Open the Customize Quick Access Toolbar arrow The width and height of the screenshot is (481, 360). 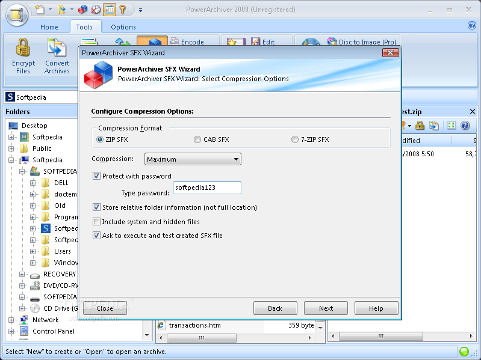coord(140,10)
